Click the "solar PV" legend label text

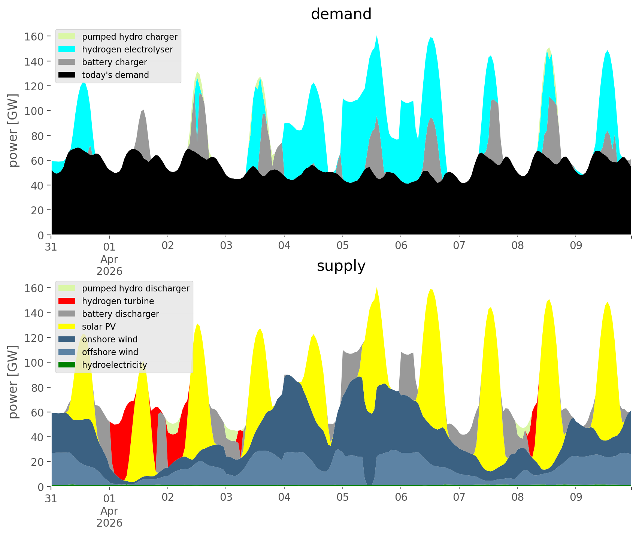(x=99, y=327)
